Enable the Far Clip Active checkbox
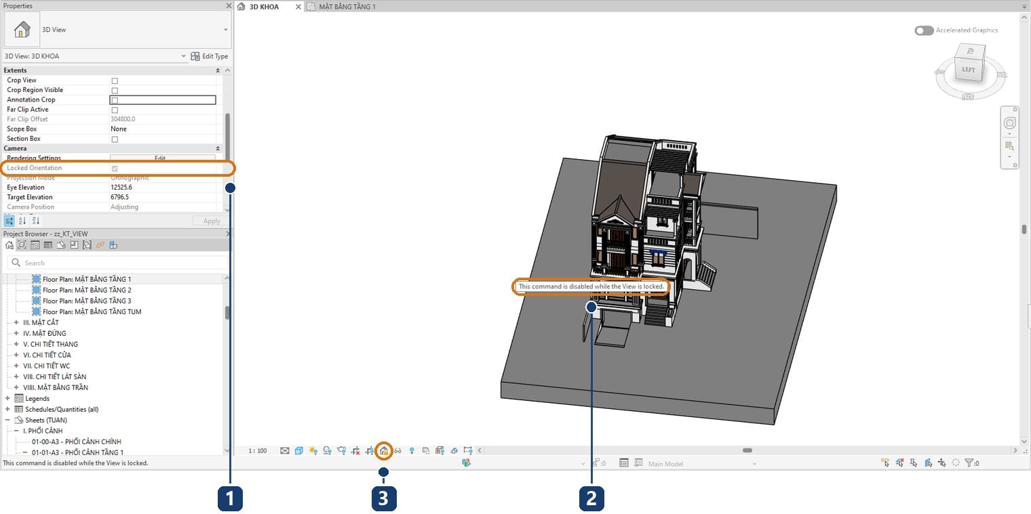Image resolution: width=1031 pixels, height=514 pixels. pyautogui.click(x=115, y=110)
